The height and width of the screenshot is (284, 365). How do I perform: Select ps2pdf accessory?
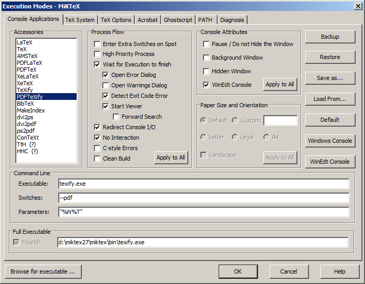click(x=46, y=131)
